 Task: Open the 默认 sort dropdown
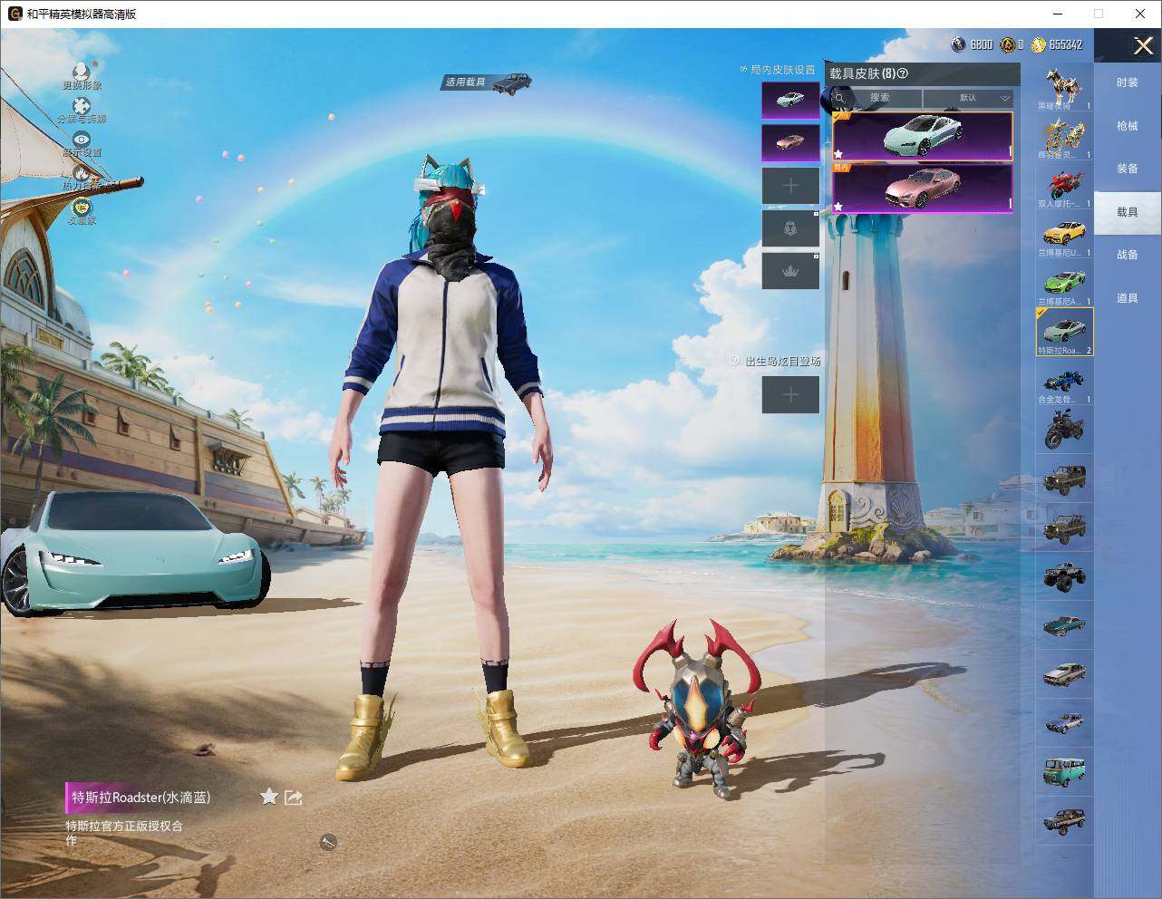tap(968, 98)
